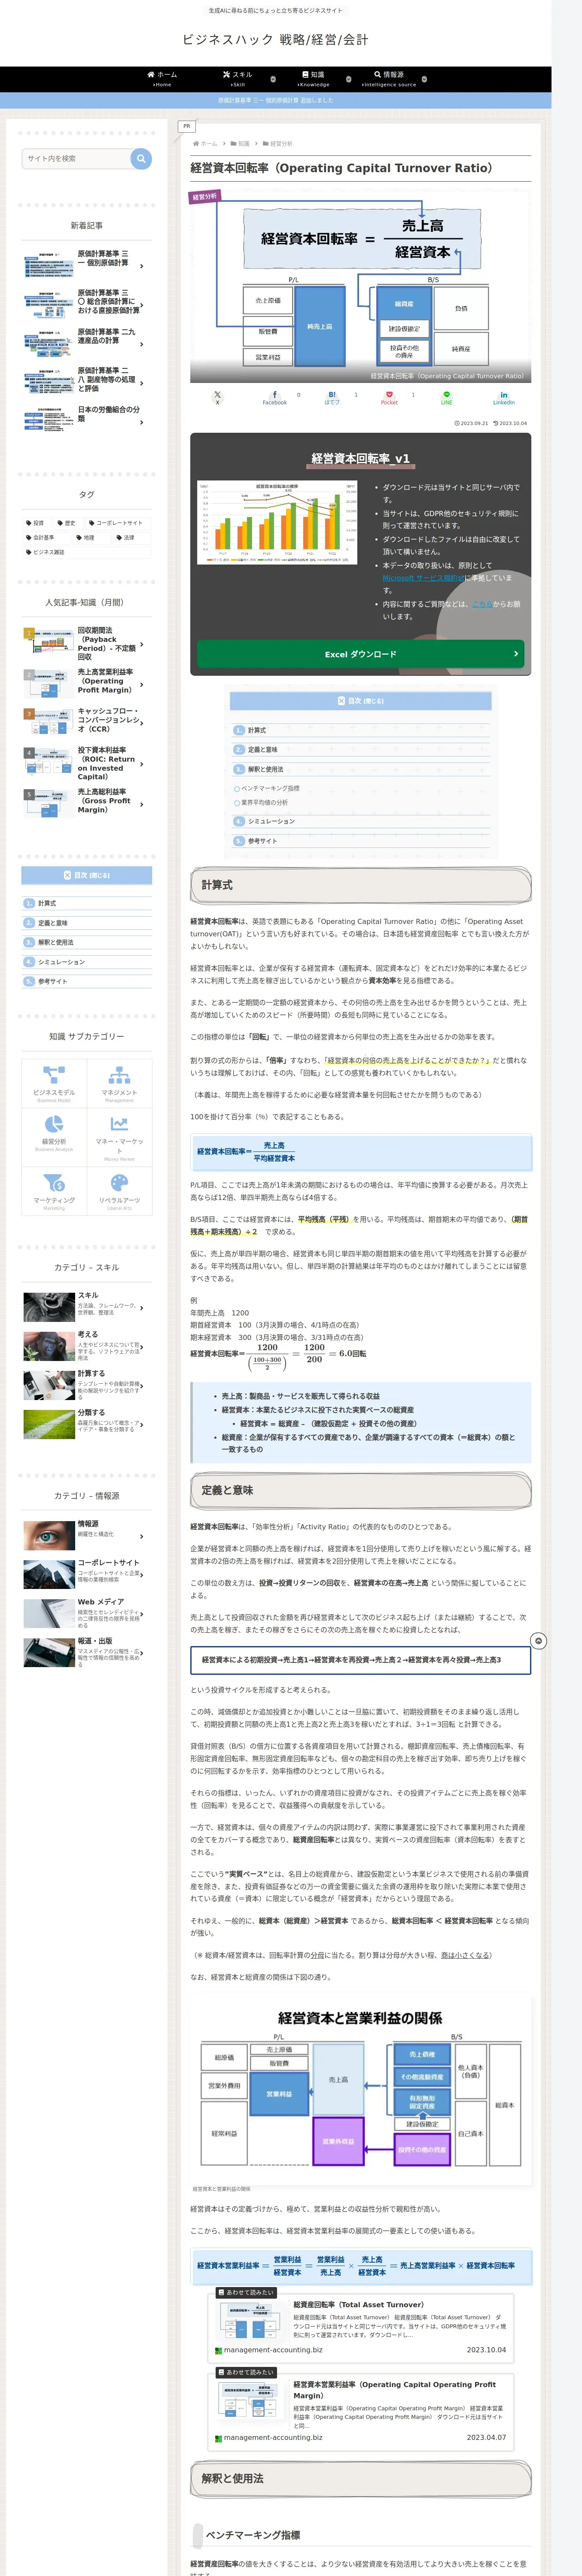Open 知識 in top navigation
The width and height of the screenshot is (582, 2576).
point(313,79)
